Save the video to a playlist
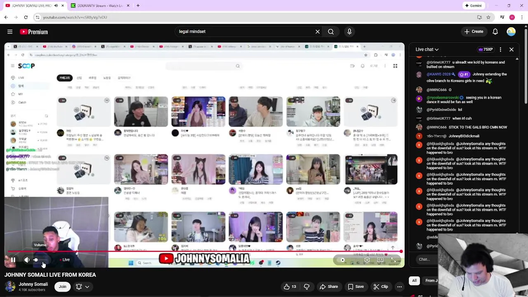This screenshot has height=297, width=528. 356,287
